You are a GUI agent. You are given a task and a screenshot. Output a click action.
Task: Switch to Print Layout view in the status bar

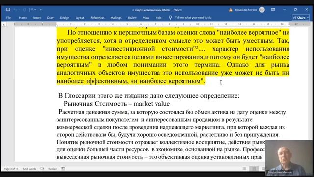254,169
